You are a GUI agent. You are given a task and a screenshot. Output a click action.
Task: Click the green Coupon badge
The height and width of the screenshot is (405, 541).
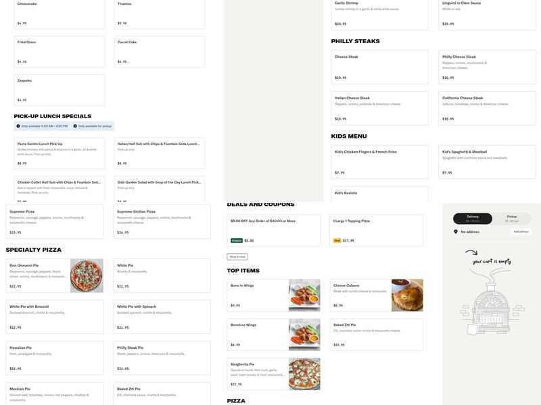[237, 240]
